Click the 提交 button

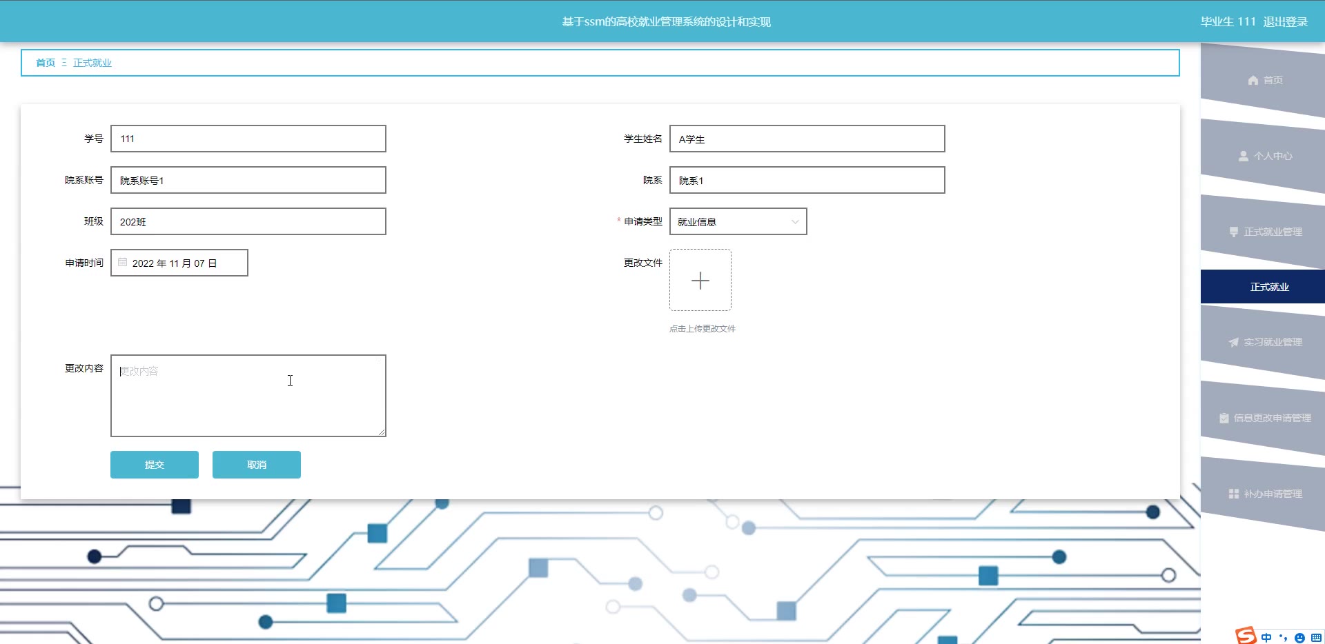(x=155, y=465)
